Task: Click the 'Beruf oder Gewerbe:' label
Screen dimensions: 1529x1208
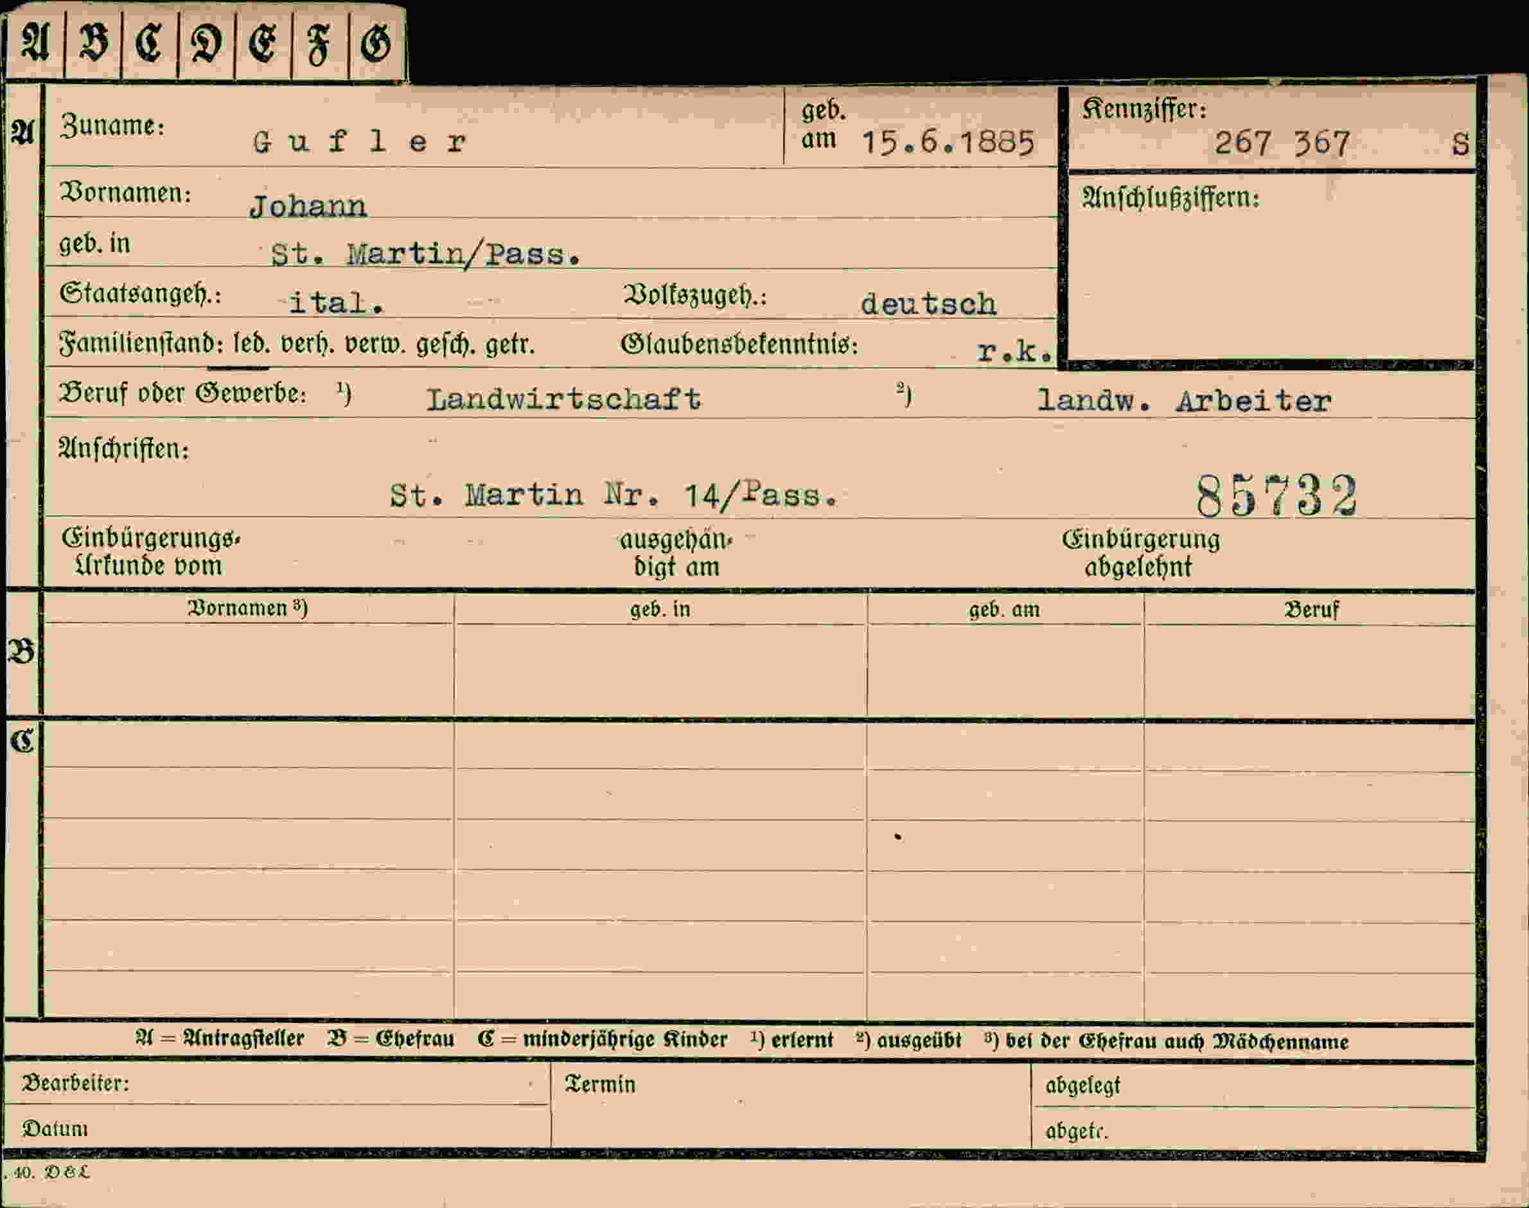Action: coord(183,393)
